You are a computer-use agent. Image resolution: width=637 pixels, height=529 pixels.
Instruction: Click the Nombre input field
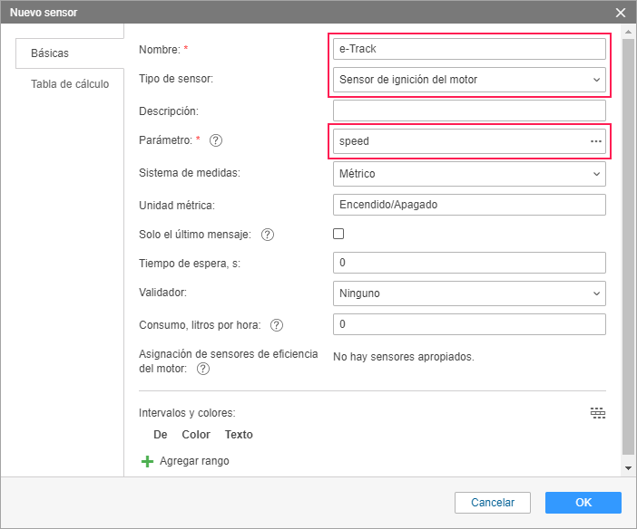pos(469,49)
